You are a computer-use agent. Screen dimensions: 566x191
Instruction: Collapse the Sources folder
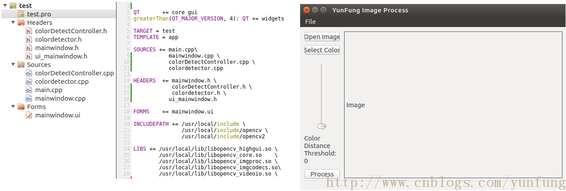13,65
